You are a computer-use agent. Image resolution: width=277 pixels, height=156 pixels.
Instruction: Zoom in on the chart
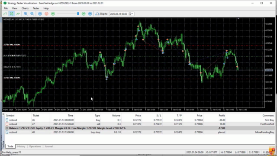pyautogui.click(x=26, y=14)
